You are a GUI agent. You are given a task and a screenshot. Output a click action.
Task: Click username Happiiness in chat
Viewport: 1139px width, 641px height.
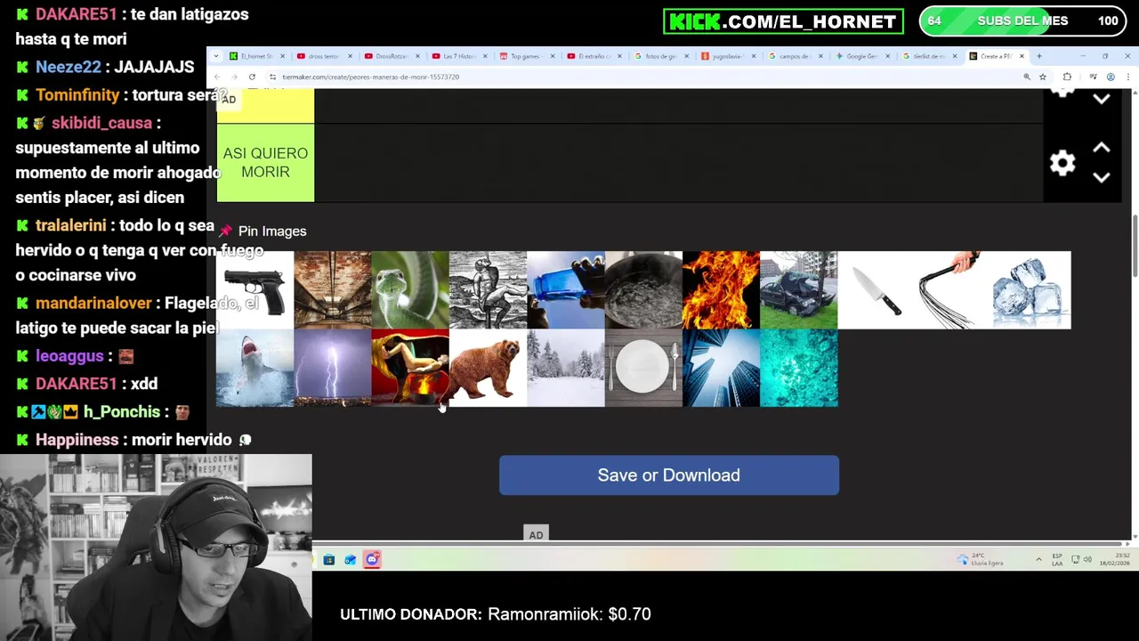[x=77, y=440]
